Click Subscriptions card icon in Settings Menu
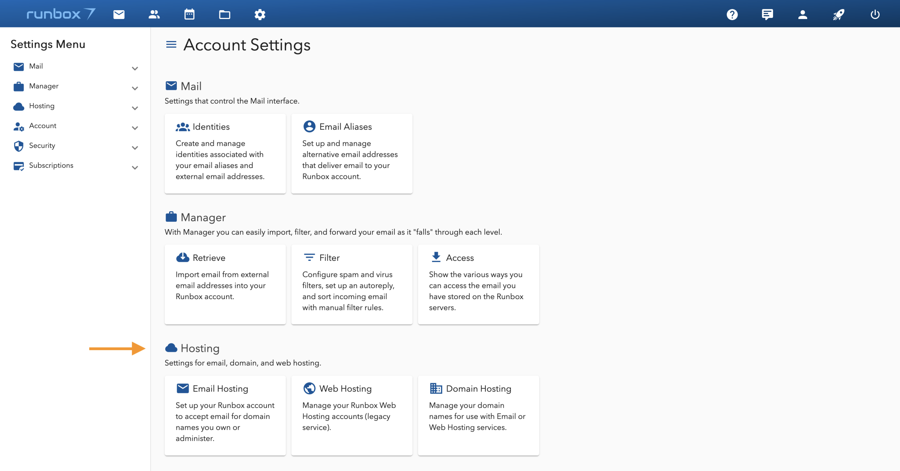The width and height of the screenshot is (900, 471). click(19, 166)
